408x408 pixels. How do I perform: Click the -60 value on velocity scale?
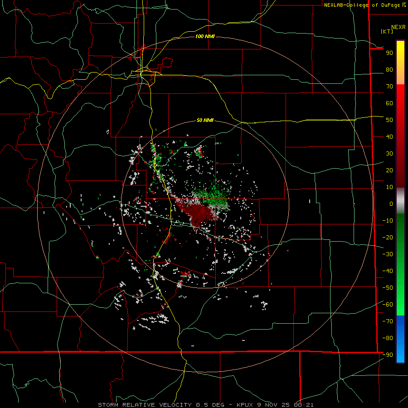[x=388, y=305]
